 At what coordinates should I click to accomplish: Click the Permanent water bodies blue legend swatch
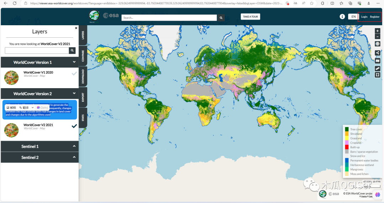pos(347,160)
